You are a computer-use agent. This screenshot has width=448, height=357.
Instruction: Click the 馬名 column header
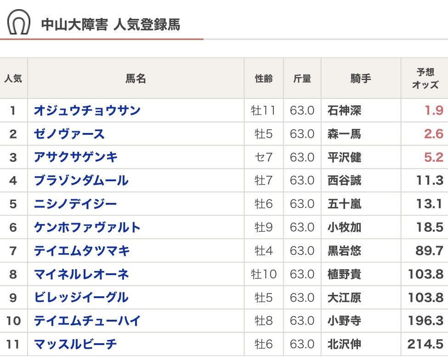click(x=136, y=78)
